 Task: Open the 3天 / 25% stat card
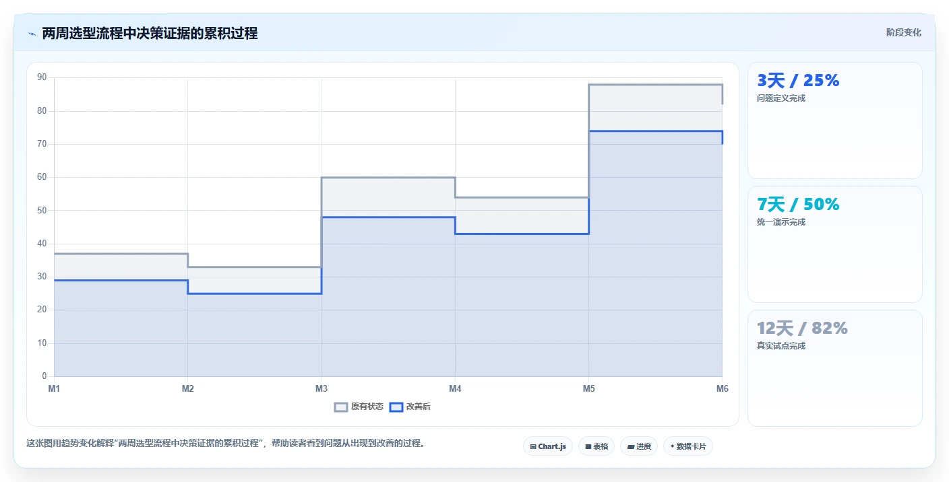click(x=834, y=120)
